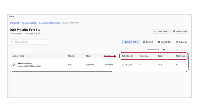
Task: Click the learner avatar icon for Akashmpatil3948
Action: pyautogui.click(x=14, y=65)
